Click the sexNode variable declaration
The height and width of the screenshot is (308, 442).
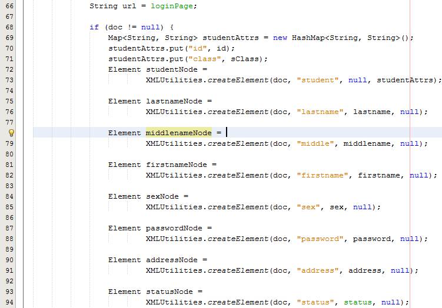[162, 196]
